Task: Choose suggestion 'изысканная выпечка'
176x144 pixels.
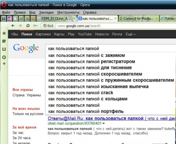Action: [x=111, y=87]
